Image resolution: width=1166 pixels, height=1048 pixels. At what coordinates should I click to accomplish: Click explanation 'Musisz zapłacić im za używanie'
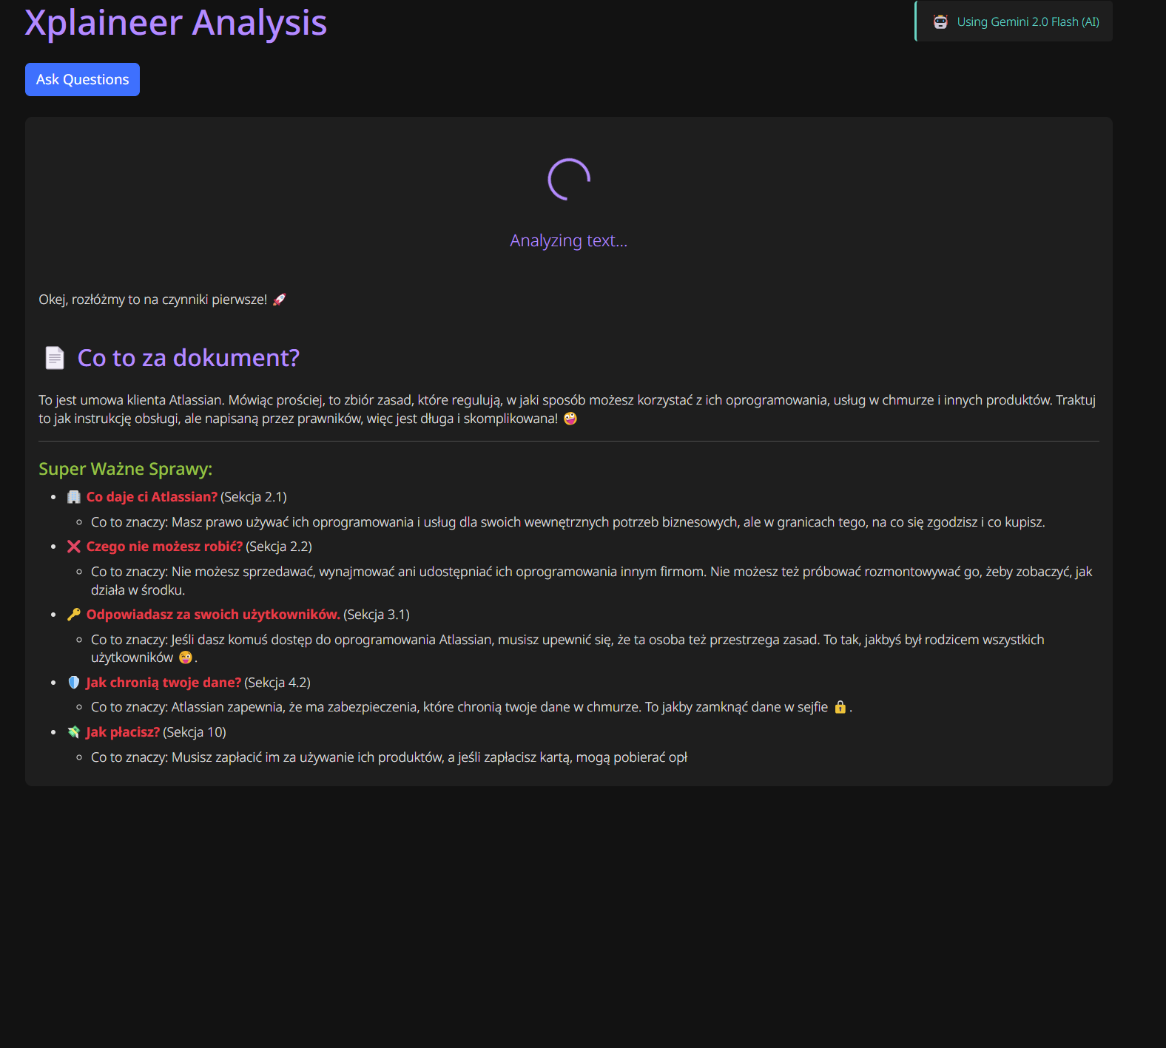pos(389,757)
